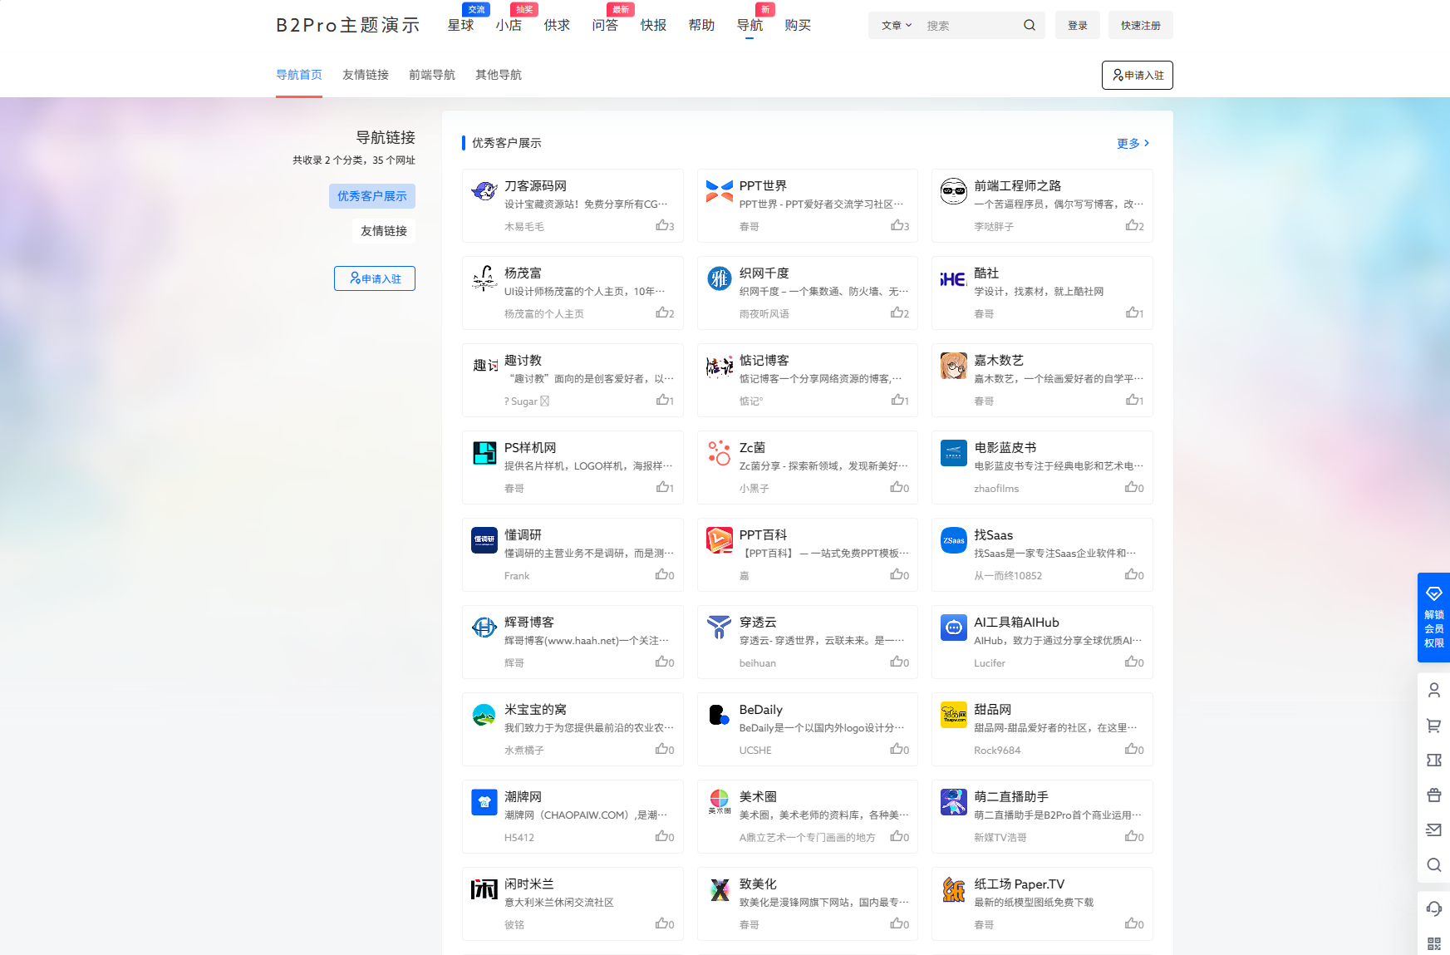The width and height of the screenshot is (1450, 955).
Task: Like the PPT世界 card
Action: click(x=897, y=224)
